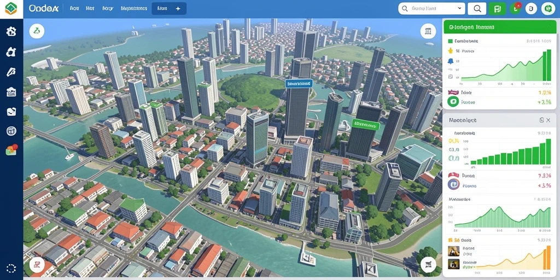The image size is (560, 280).
Task: Click the green cube app logo
Action: click(x=11, y=9)
